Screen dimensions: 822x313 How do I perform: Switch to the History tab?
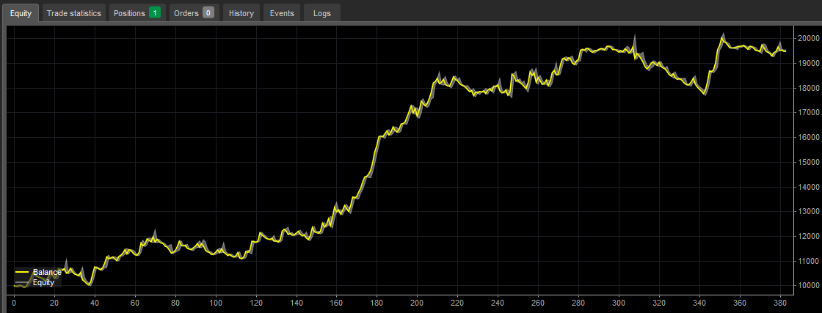[241, 13]
